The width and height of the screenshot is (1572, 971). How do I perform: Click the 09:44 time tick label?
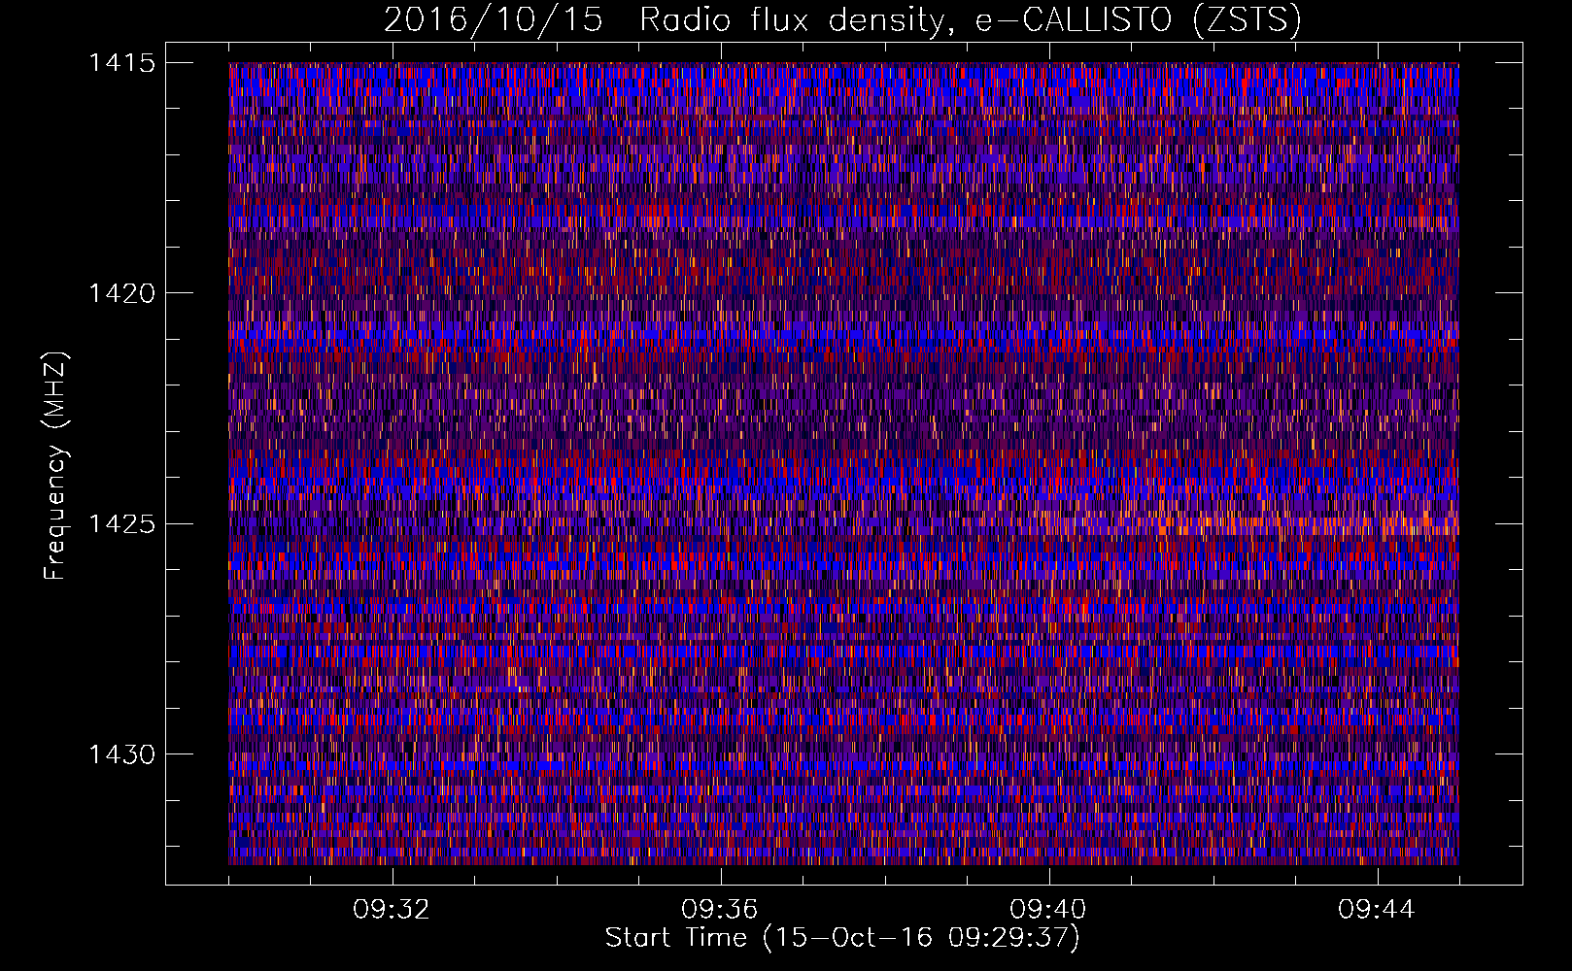coord(1377,909)
